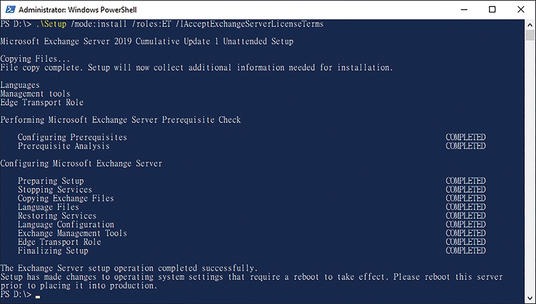Click the scrollbar down arrow
The width and height of the screenshot is (536, 304).
[x=530, y=298]
